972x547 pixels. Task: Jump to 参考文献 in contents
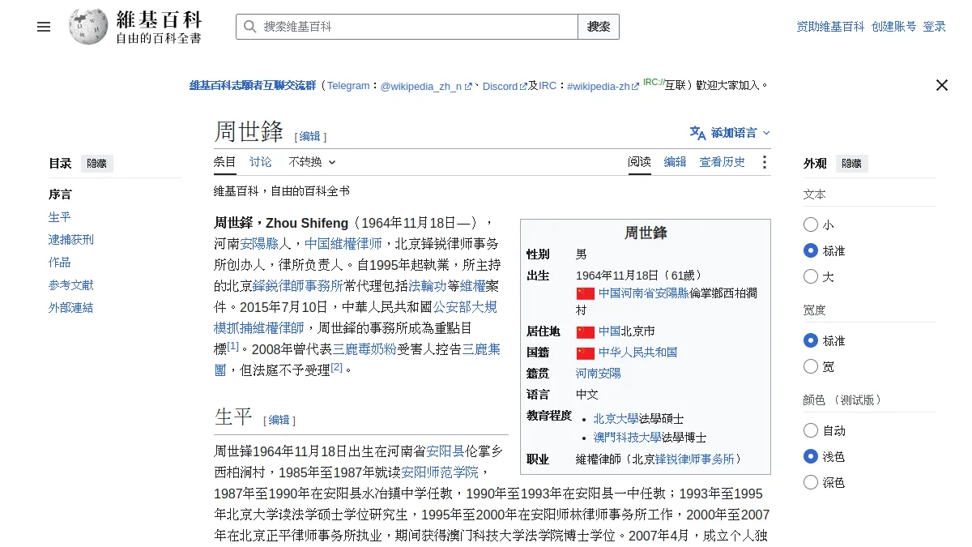coord(71,285)
